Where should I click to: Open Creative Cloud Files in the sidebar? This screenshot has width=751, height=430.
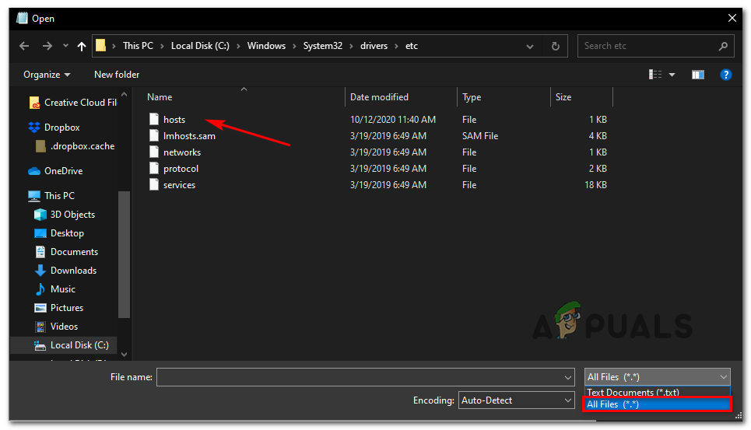pyautogui.click(x=73, y=103)
